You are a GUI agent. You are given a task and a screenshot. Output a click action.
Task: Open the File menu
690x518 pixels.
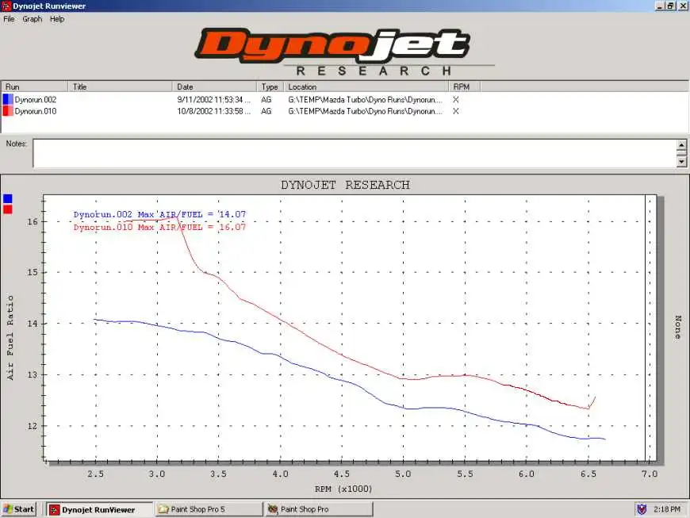tap(8, 18)
